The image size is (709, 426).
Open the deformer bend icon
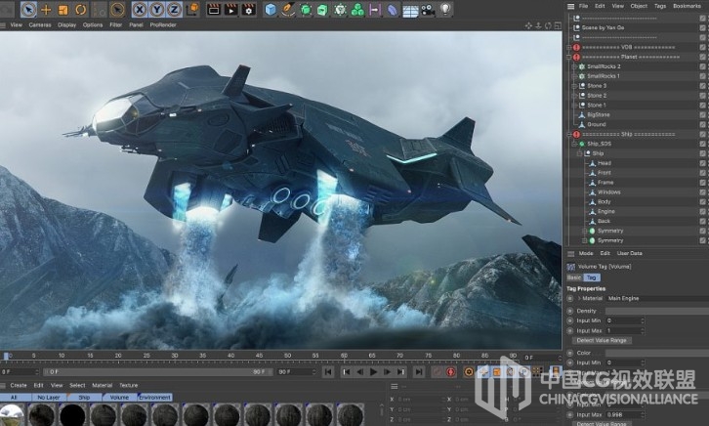tap(393, 10)
